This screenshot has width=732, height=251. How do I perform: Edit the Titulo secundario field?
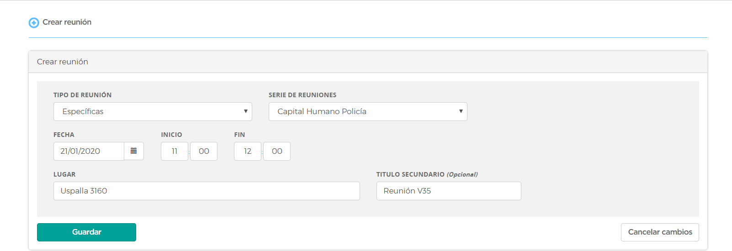click(449, 191)
